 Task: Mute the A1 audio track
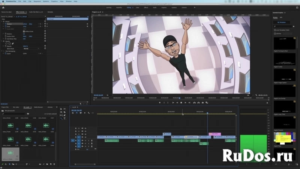pos(85,140)
